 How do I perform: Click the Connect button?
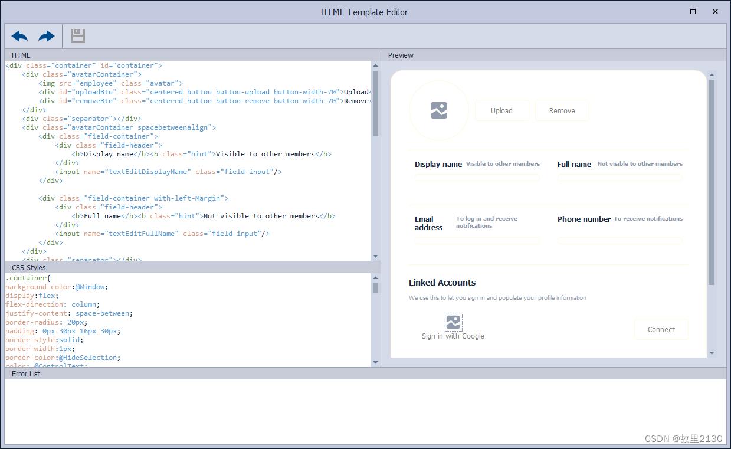pyautogui.click(x=661, y=329)
